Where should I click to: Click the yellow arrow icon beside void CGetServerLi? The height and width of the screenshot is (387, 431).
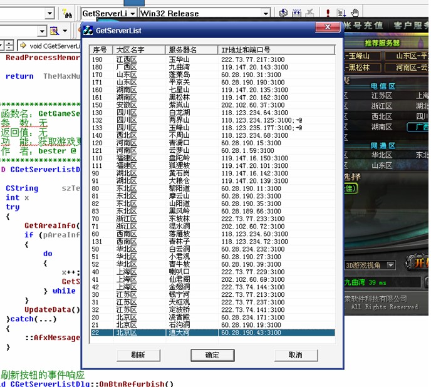click(x=23, y=45)
